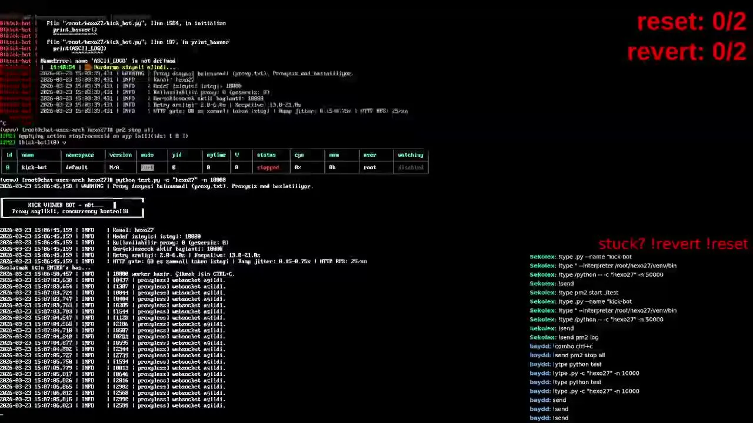Viewport: 753px width, 423px height.
Task: Click the [0646] websocket açildi log line
Action: 112,374
